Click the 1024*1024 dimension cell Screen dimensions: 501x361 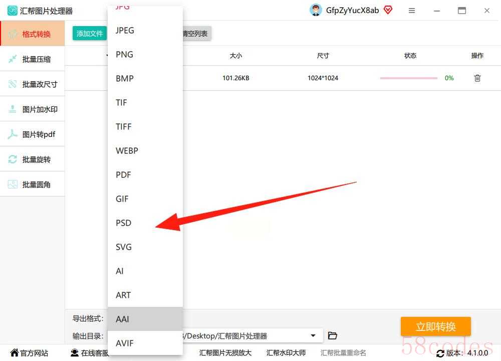click(323, 78)
